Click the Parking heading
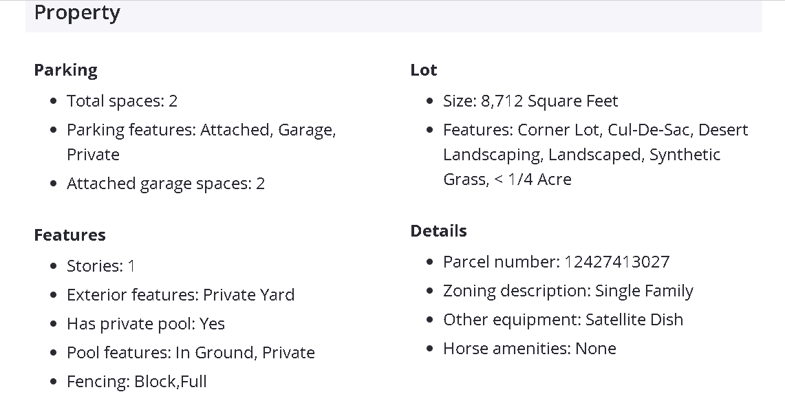The width and height of the screenshot is (785, 403). (65, 70)
